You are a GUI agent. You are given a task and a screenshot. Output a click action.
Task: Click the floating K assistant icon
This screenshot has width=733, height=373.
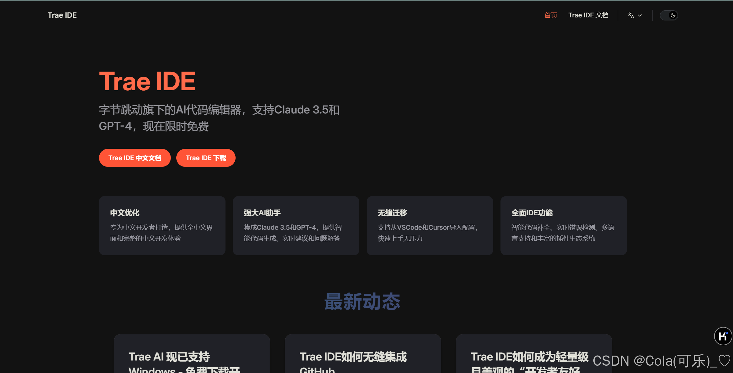723,336
